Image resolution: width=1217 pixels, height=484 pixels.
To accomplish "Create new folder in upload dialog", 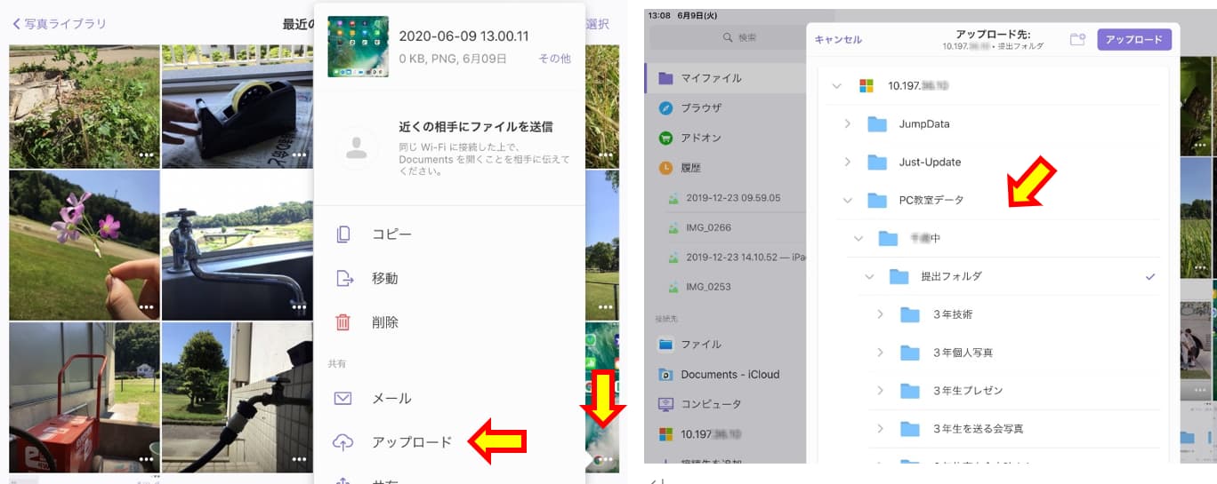I will pyautogui.click(x=1077, y=39).
